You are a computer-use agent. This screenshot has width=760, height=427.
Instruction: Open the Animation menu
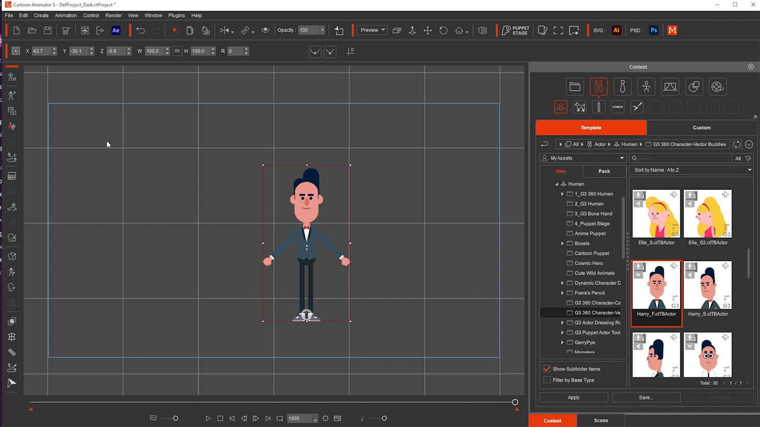point(66,15)
